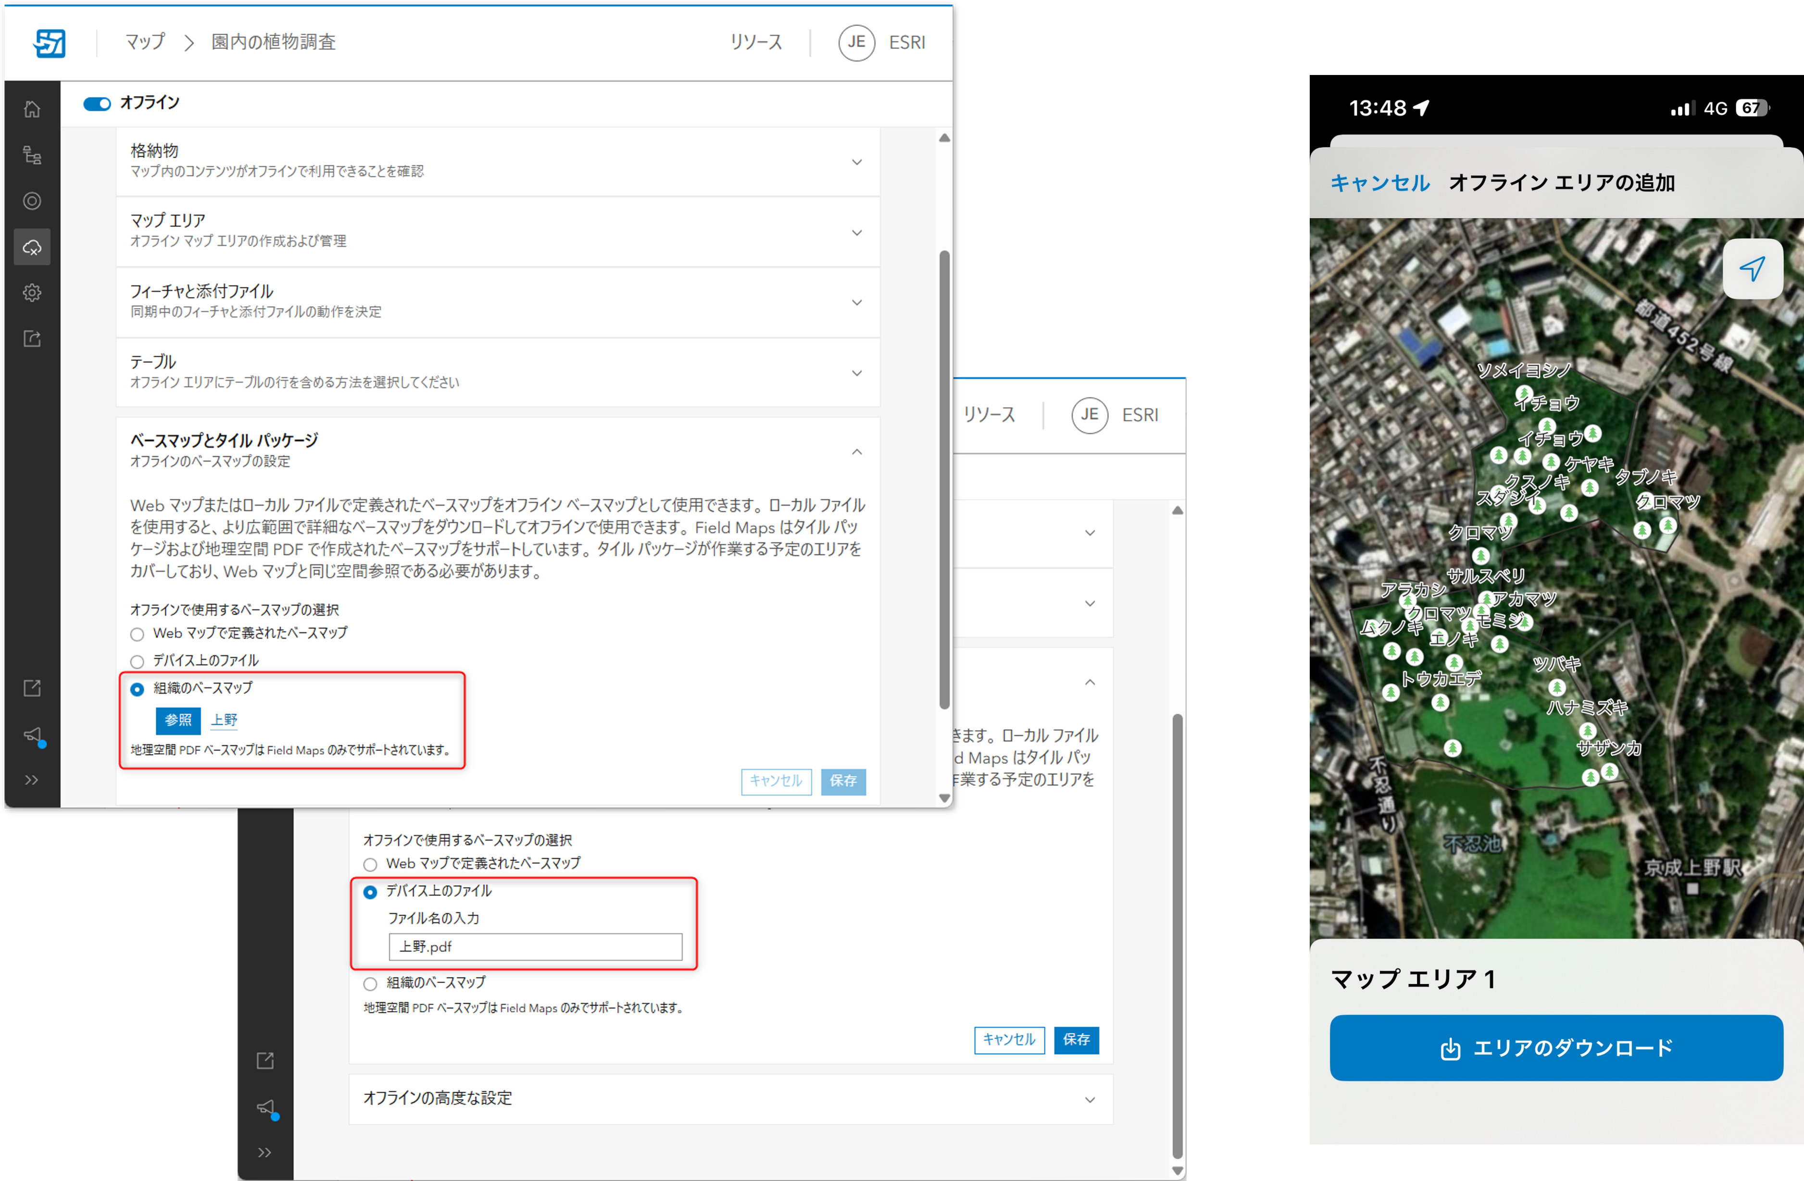Click the megaphone announcements sidebar icon
1804x1181 pixels.
tap(32, 734)
